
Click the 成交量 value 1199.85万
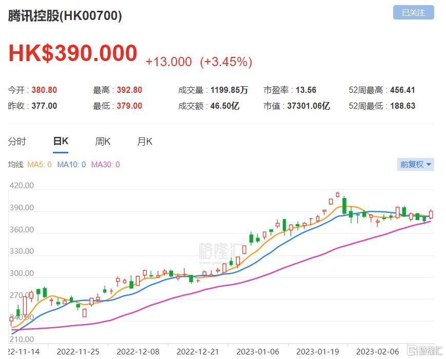click(x=229, y=90)
